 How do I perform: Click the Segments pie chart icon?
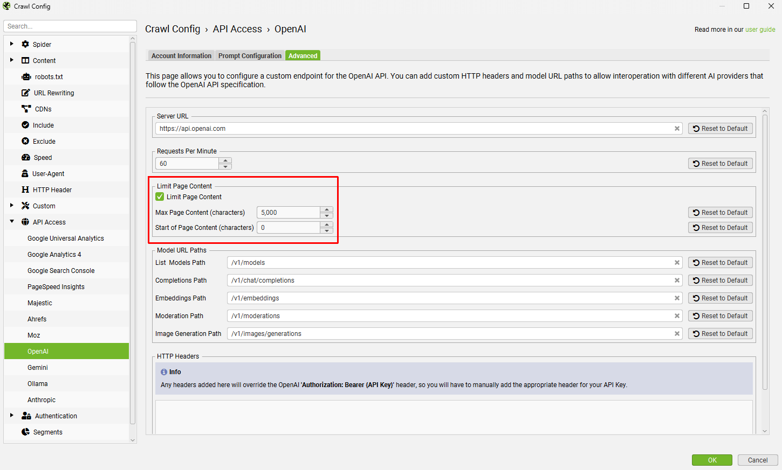click(25, 432)
